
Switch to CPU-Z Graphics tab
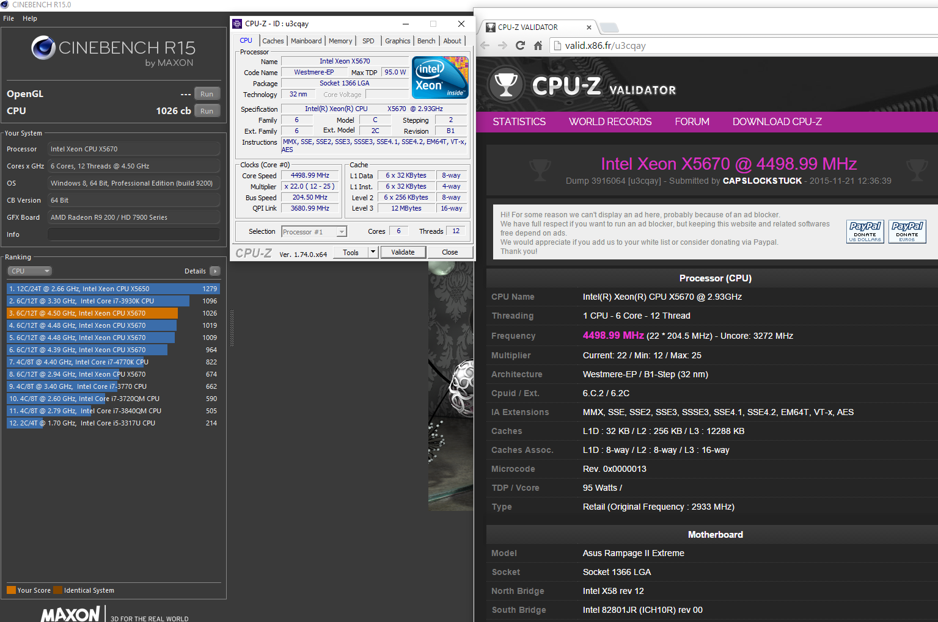[x=397, y=41]
